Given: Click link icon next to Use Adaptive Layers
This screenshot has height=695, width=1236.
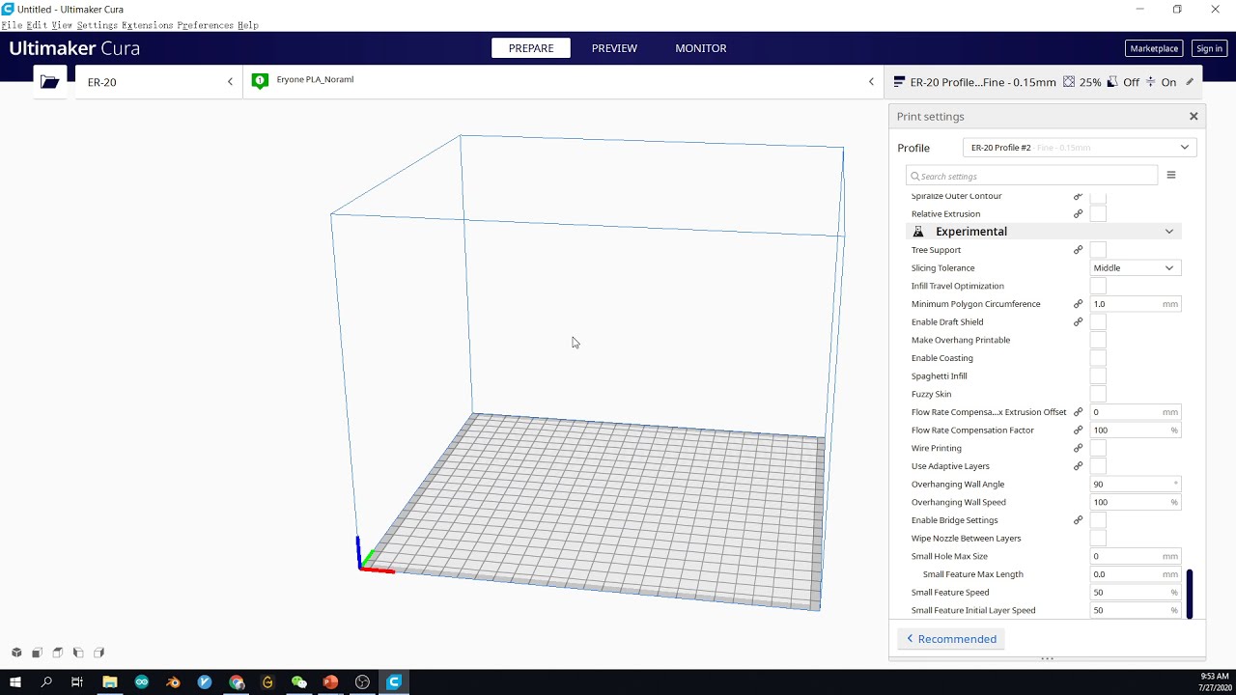Looking at the screenshot, I should click(x=1079, y=466).
